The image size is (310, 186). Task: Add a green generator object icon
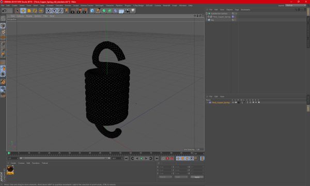[104, 11]
